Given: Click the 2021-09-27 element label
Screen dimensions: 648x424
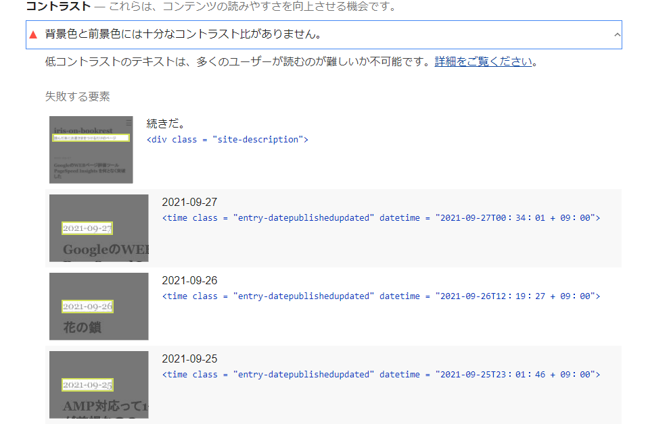Looking at the screenshot, I should pos(189,203).
